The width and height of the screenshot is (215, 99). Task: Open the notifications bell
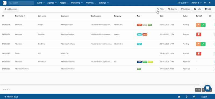pyautogui.click(x=210, y=3)
